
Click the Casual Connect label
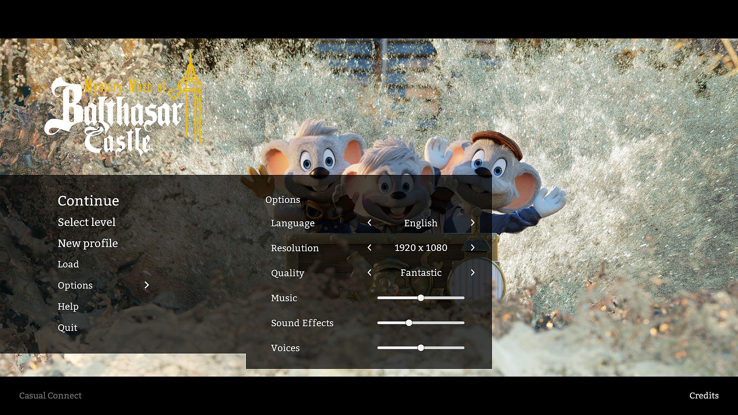50,395
